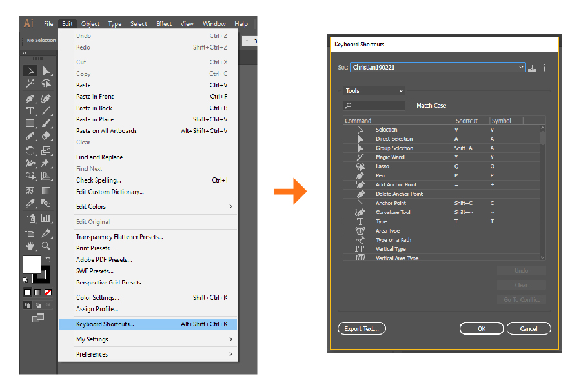Choose Paste in Front menu entry
Screen dimensions: 581x387
(x=148, y=97)
